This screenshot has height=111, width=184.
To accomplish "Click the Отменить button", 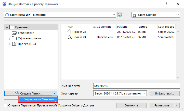I will [131, 105].
